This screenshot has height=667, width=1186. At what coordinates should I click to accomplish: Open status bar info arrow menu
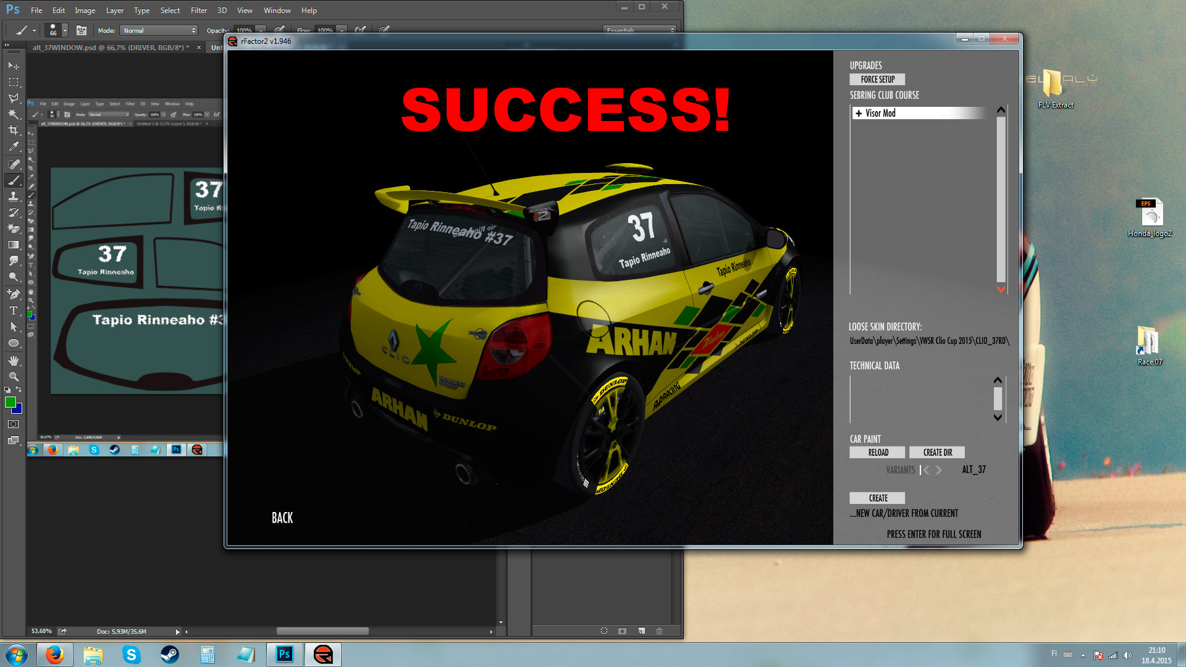[177, 632]
